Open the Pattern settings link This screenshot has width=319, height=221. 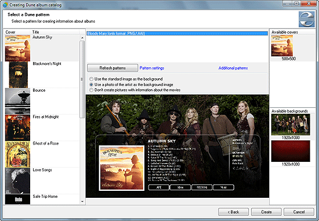click(x=152, y=68)
